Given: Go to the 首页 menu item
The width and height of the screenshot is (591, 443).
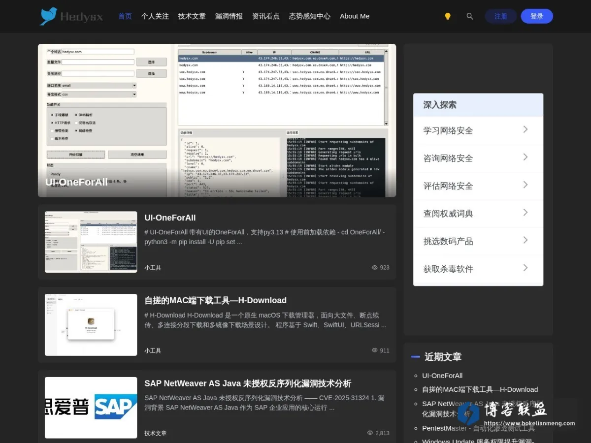Looking at the screenshot, I should coord(125,16).
